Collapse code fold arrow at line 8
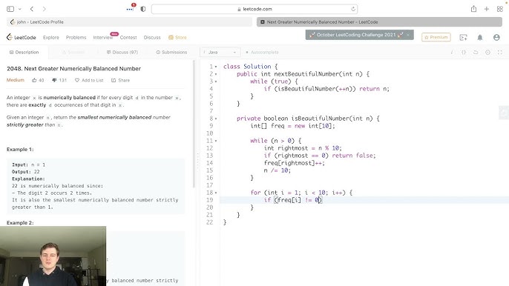Image resolution: width=509 pixels, height=286 pixels. [216, 119]
